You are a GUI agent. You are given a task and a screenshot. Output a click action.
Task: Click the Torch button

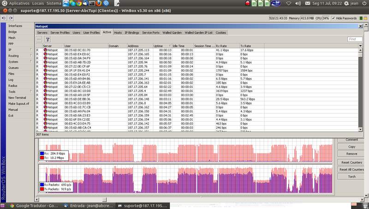(x=351, y=177)
